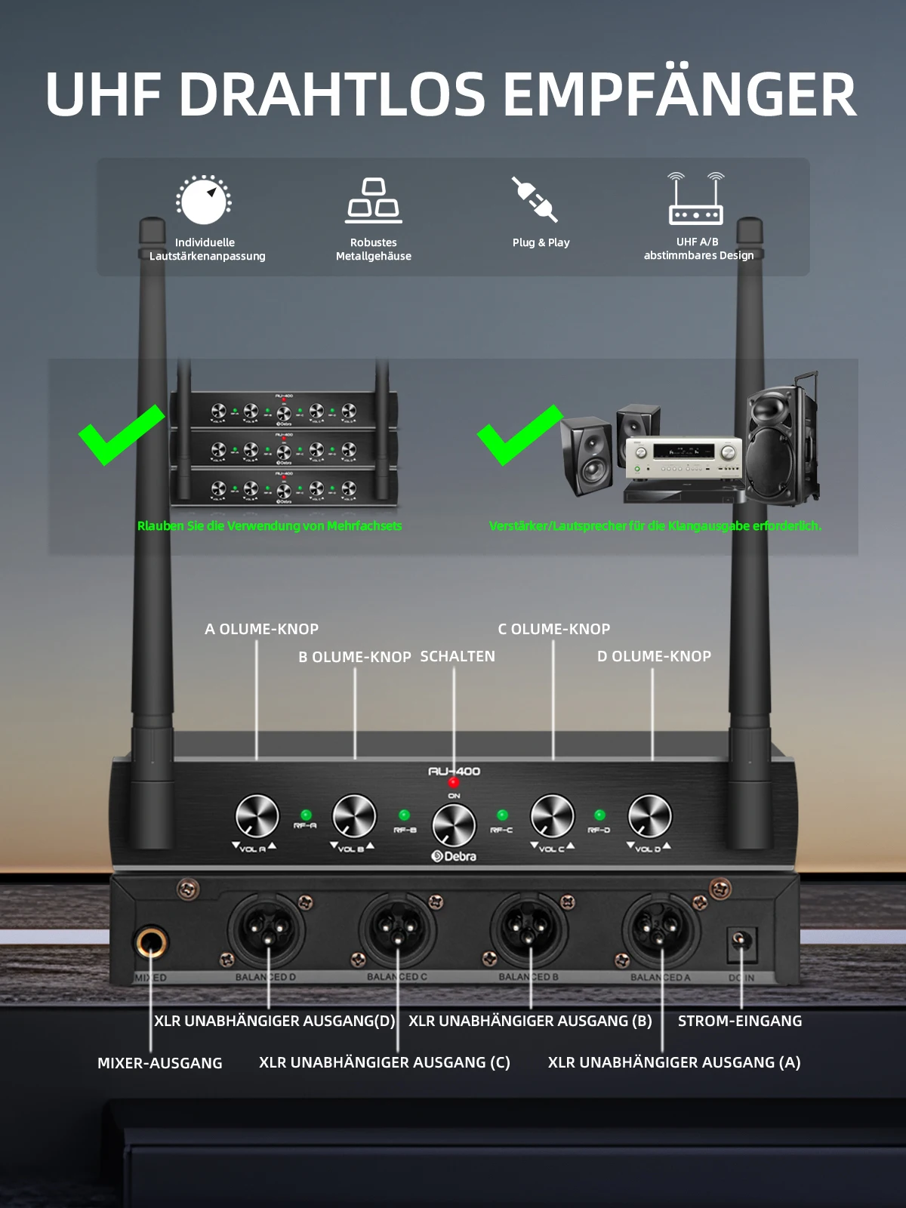
Task: Click the DC IN power socket
Action: point(740,941)
